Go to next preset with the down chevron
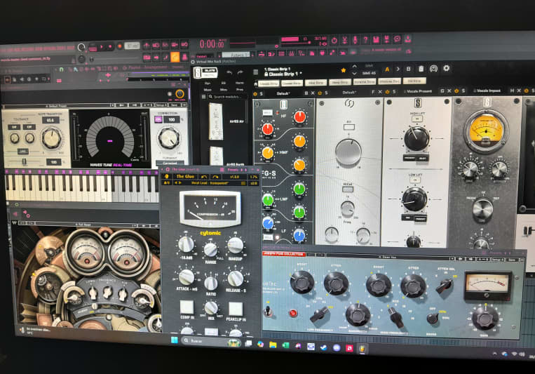This screenshot has height=374, width=535. [355, 73]
